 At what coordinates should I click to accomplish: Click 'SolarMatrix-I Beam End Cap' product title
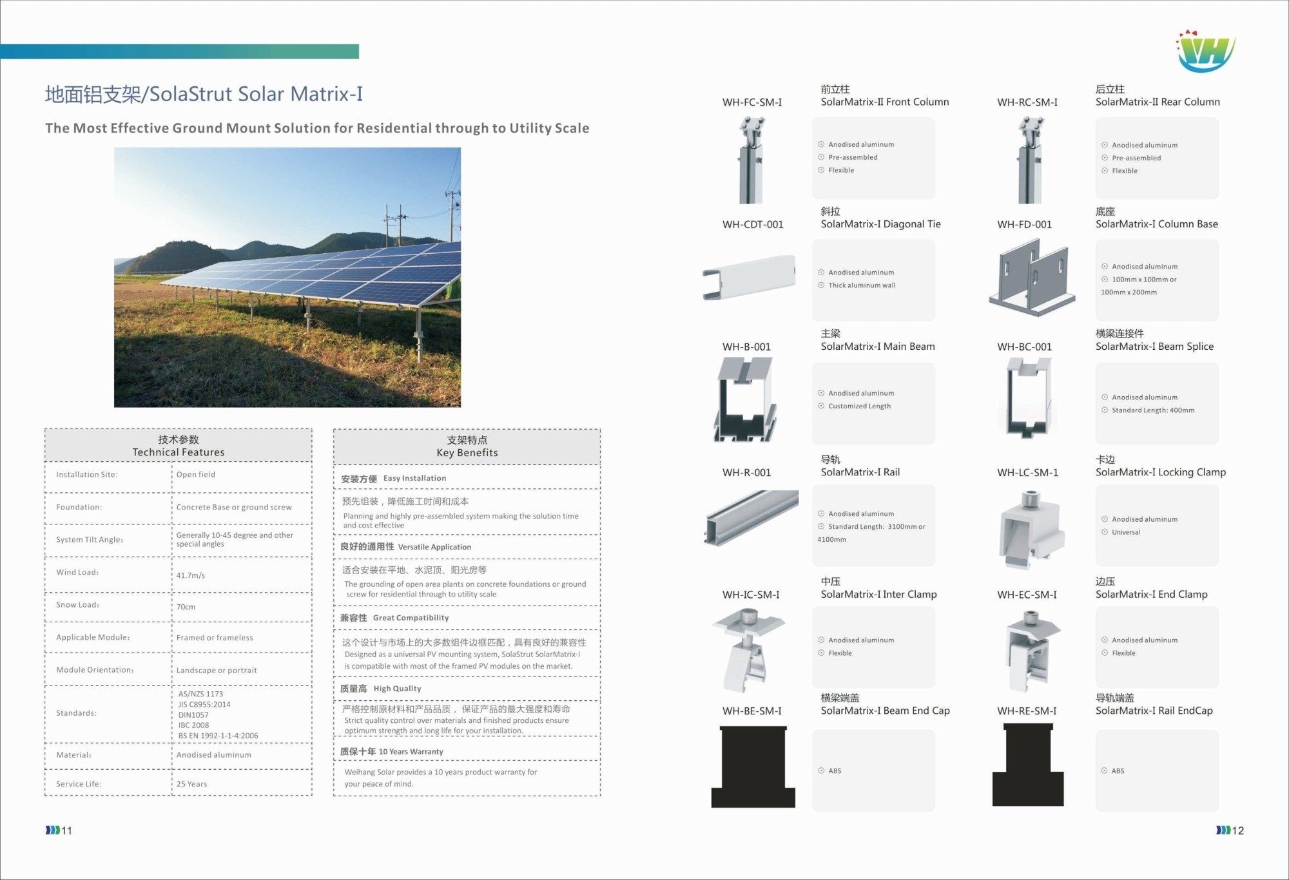click(885, 711)
